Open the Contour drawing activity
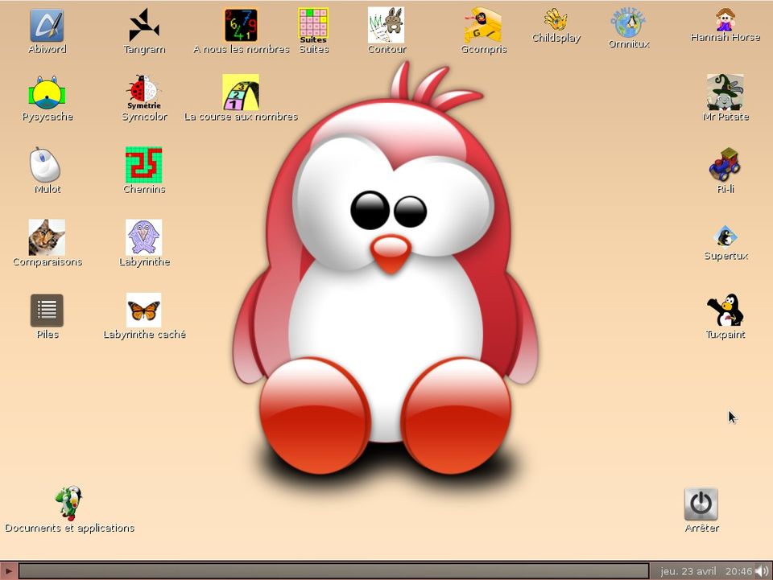The height and width of the screenshot is (580, 773). pyautogui.click(x=386, y=26)
